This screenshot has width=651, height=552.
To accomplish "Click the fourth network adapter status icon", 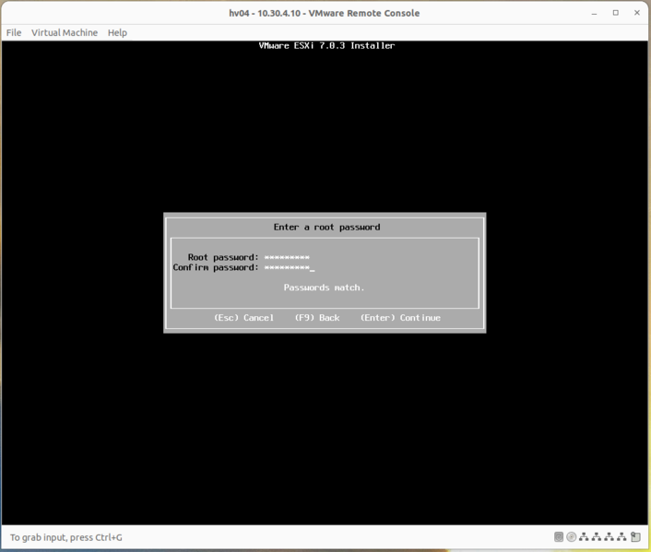I will 621,537.
